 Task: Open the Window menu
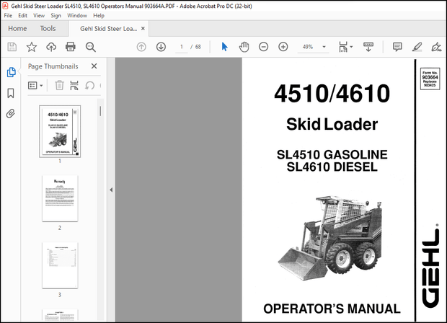pyautogui.click(x=77, y=16)
